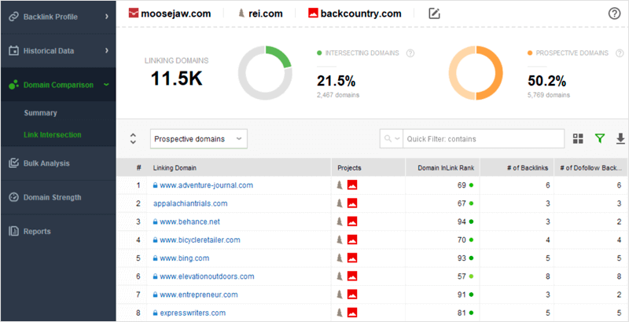This screenshot has width=629, height=322.
Task: Open the Prospective domains dropdown
Action: 198,139
